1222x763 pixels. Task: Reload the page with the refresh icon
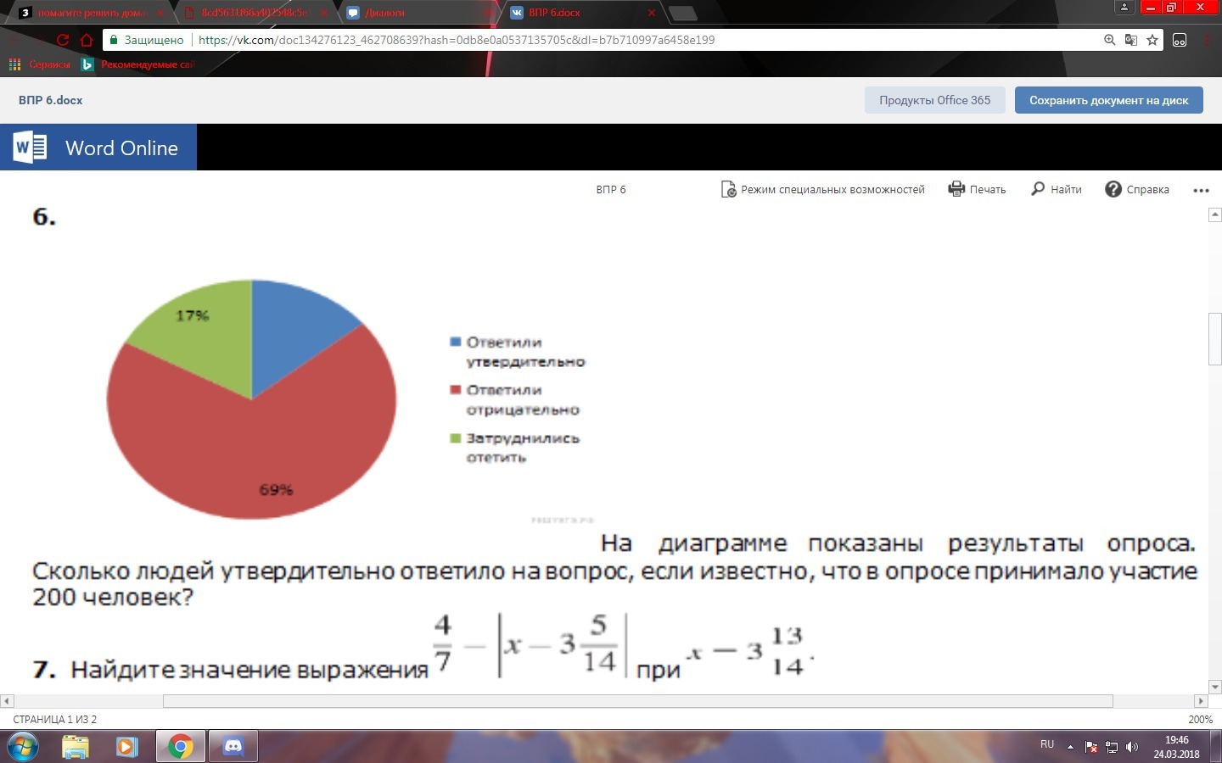pos(63,40)
